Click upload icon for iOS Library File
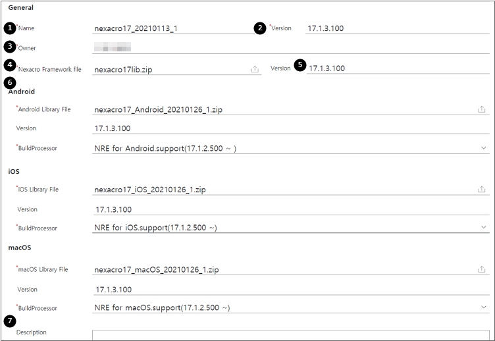Viewport: 495px width, 341px height. (481, 189)
